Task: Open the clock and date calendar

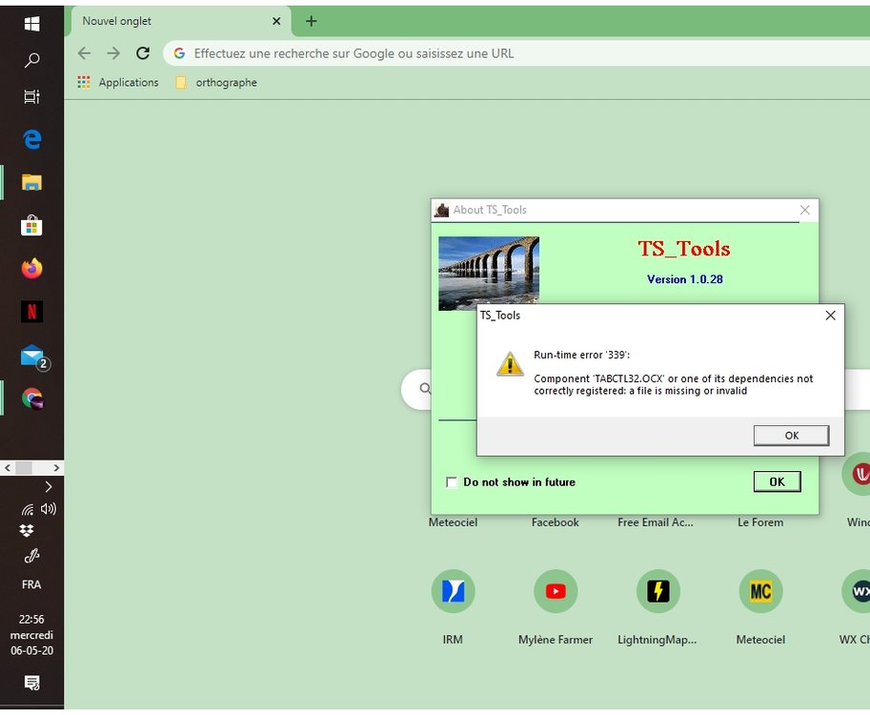Action: 31,635
